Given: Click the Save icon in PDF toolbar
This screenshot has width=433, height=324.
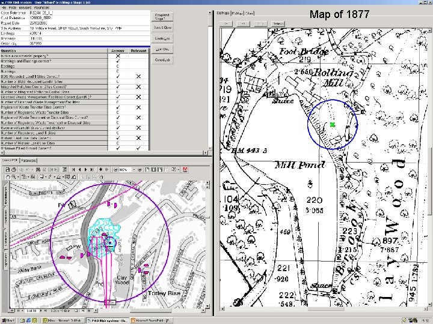Looking at the screenshot, I should coord(7,170).
